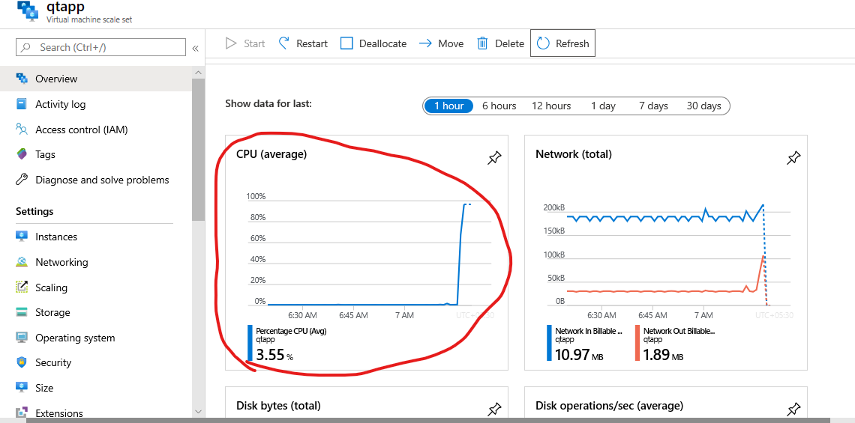Refresh the scale set overview
This screenshot has width=855, height=423.
(562, 43)
